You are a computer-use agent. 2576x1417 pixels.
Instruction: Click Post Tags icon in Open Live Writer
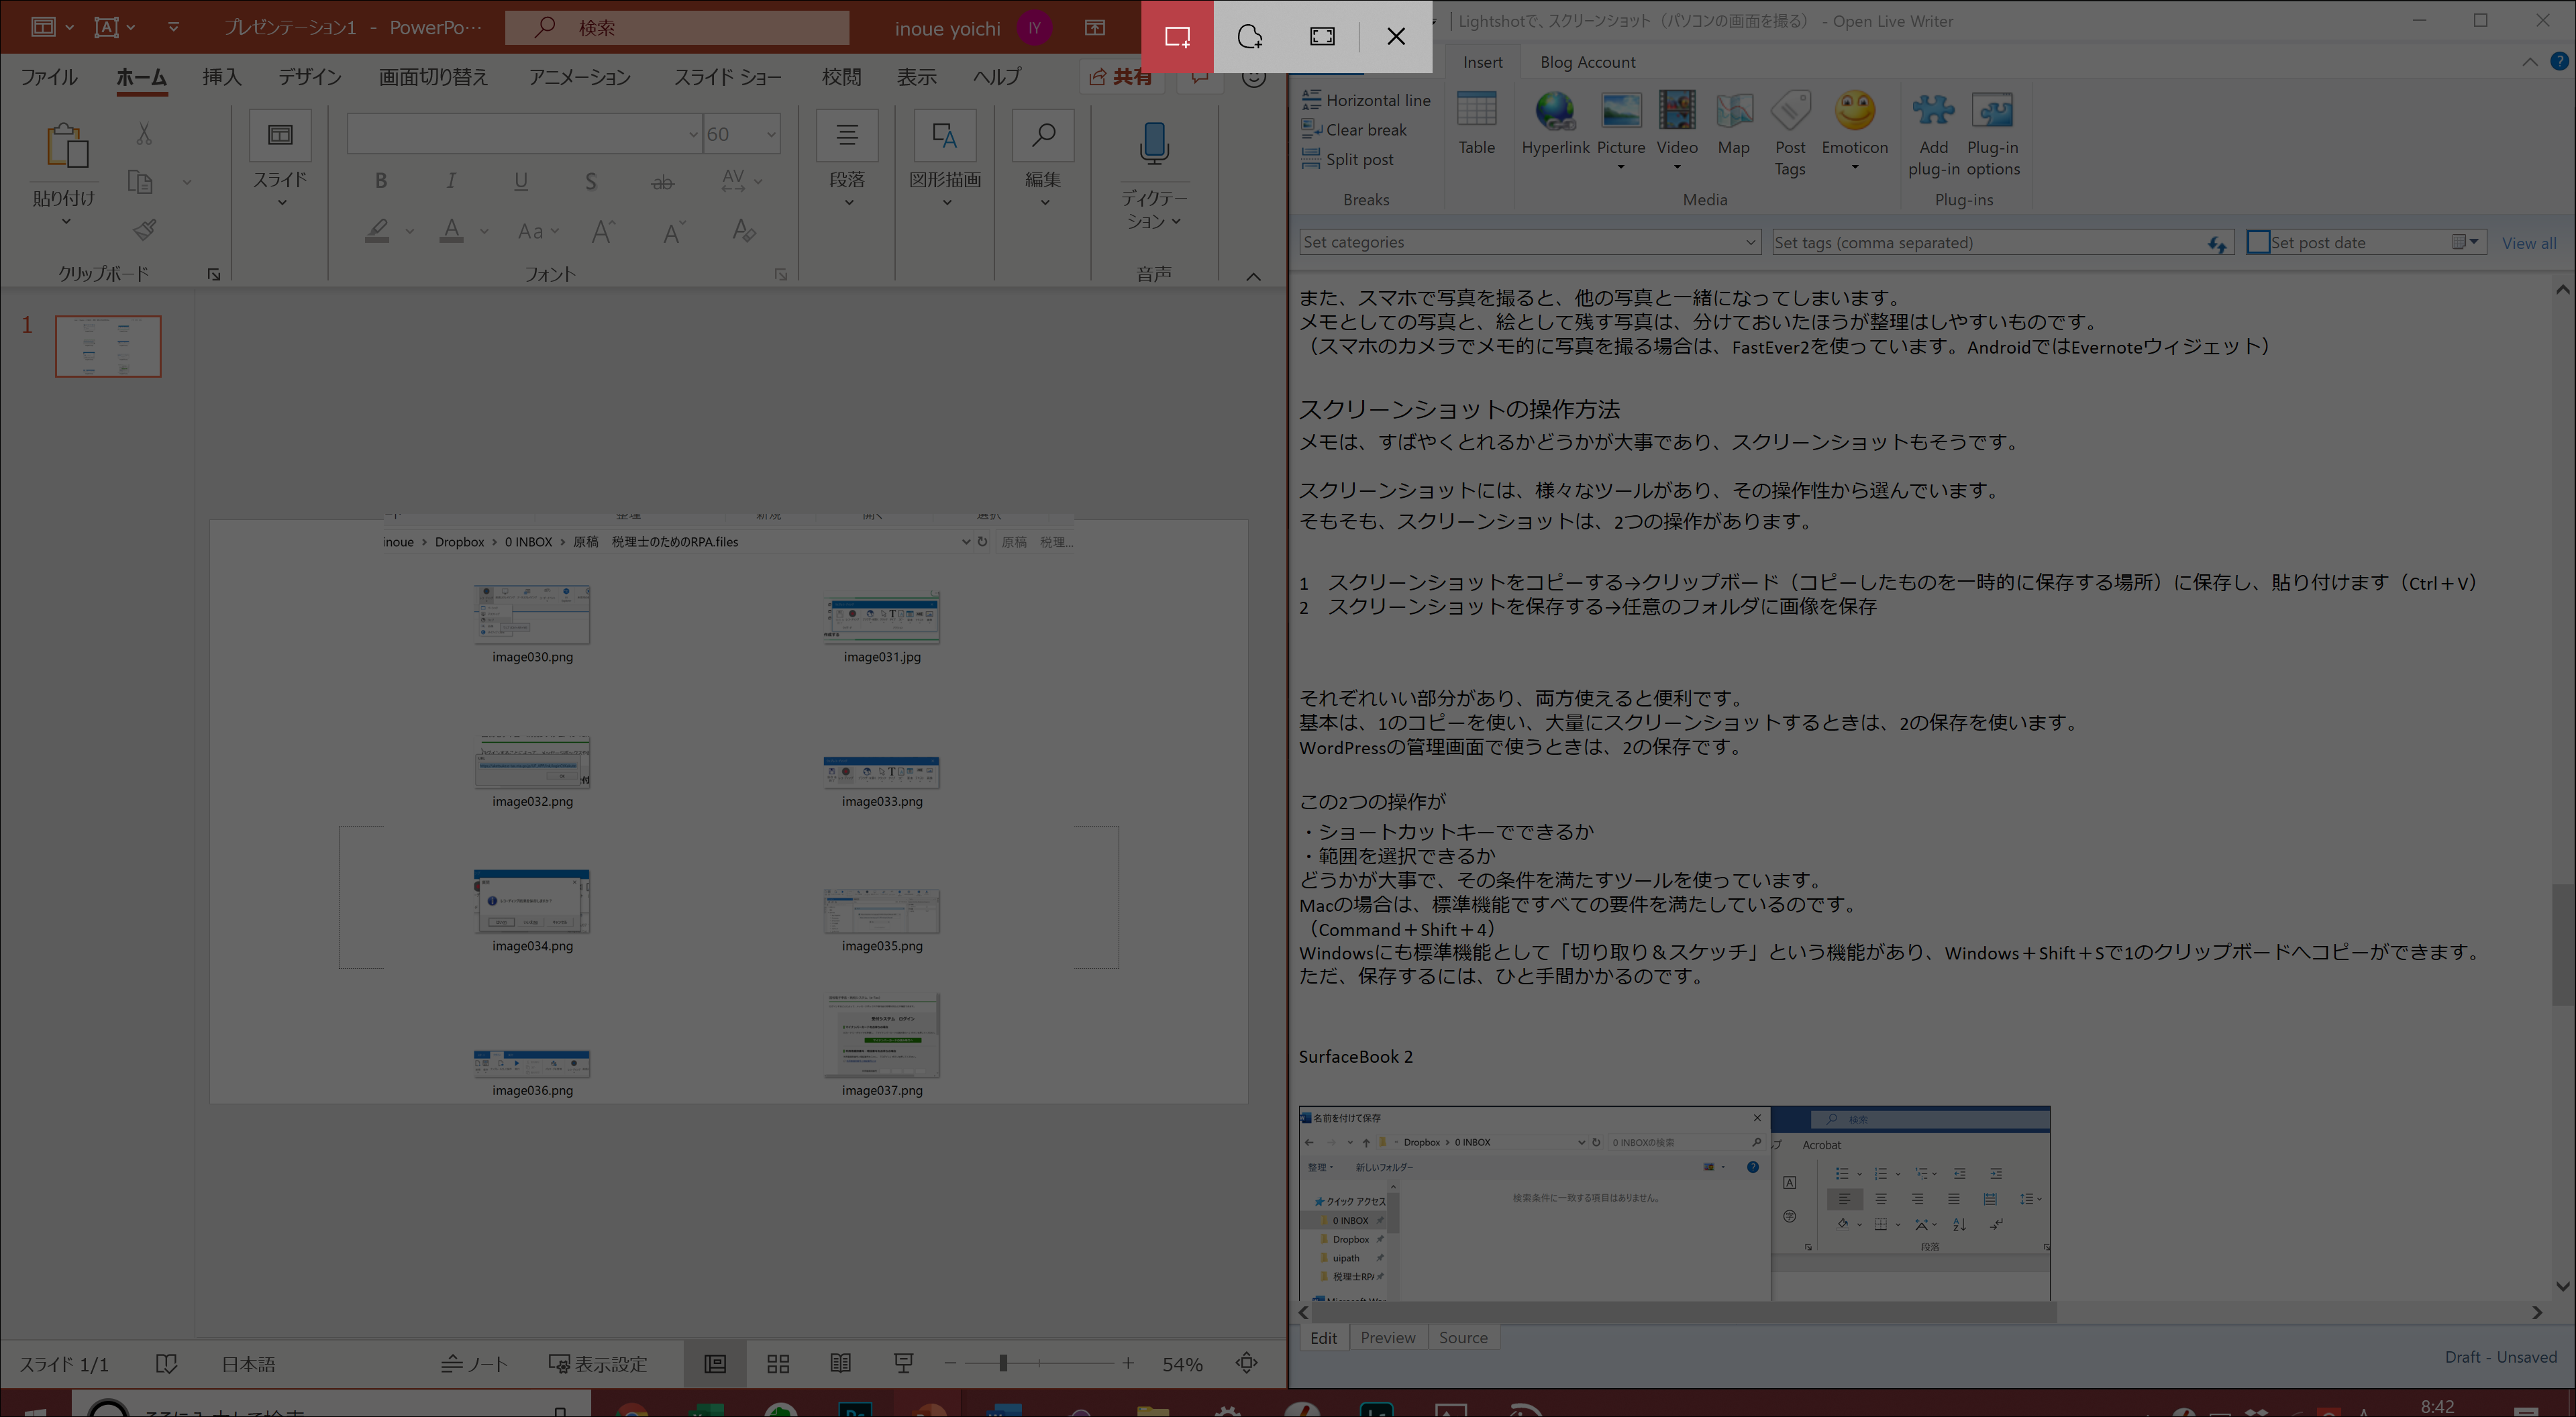pyautogui.click(x=1790, y=133)
